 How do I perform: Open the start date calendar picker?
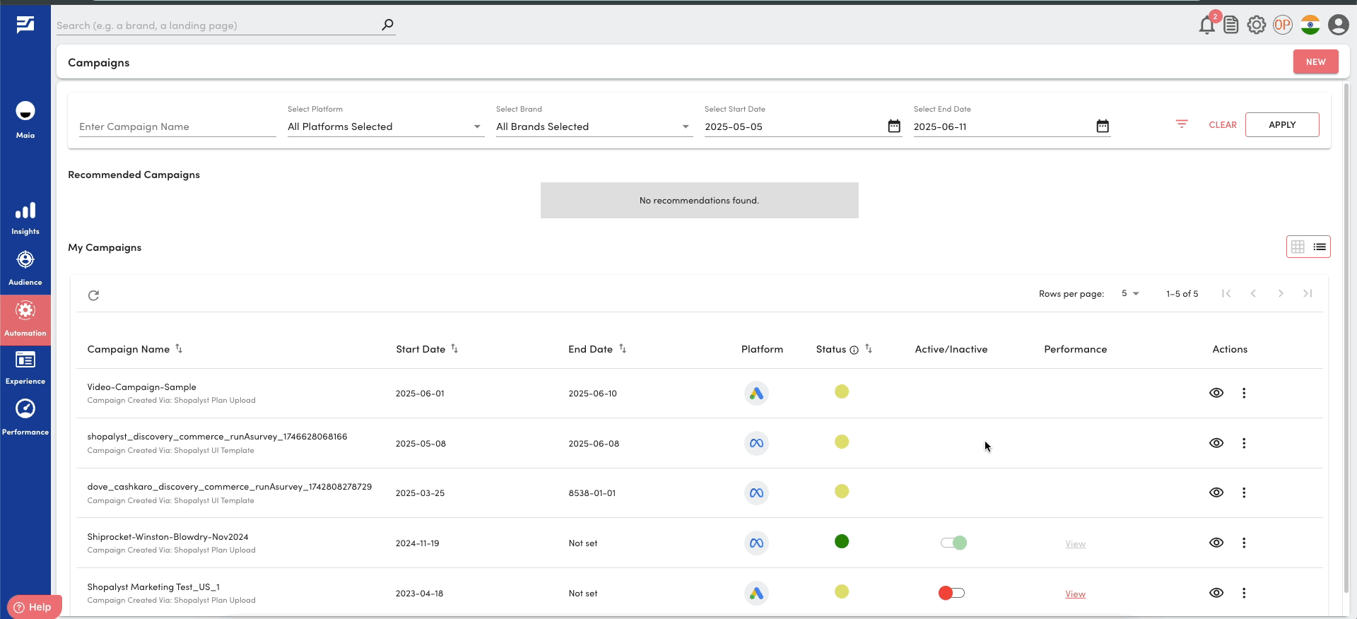(x=894, y=126)
